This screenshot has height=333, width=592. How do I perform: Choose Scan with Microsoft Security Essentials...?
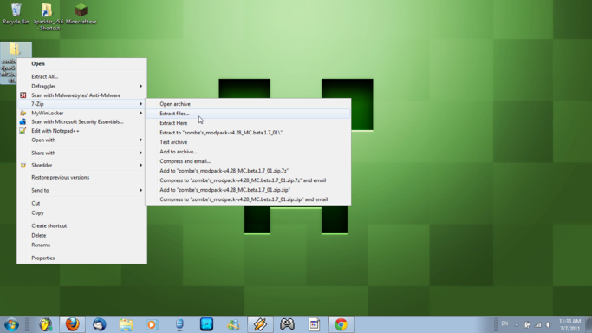82,121
